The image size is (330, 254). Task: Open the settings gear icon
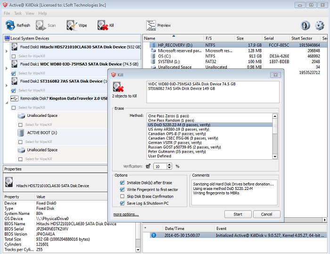tap(320, 25)
